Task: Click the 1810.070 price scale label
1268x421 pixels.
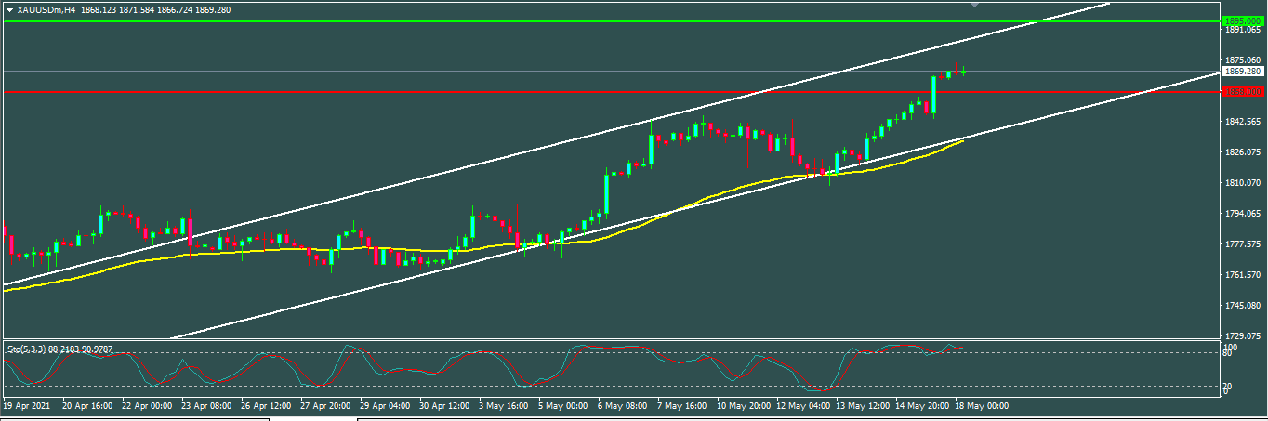Action: 1242,183
